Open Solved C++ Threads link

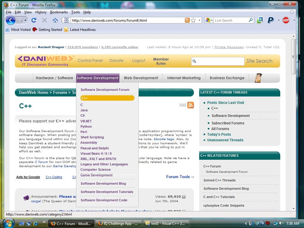click(219, 180)
